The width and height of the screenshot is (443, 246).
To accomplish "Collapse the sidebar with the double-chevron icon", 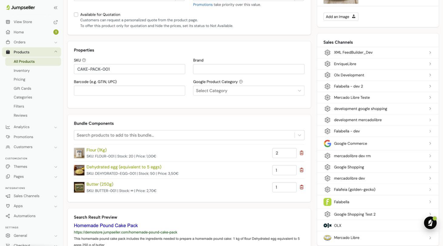I will 55,8.
